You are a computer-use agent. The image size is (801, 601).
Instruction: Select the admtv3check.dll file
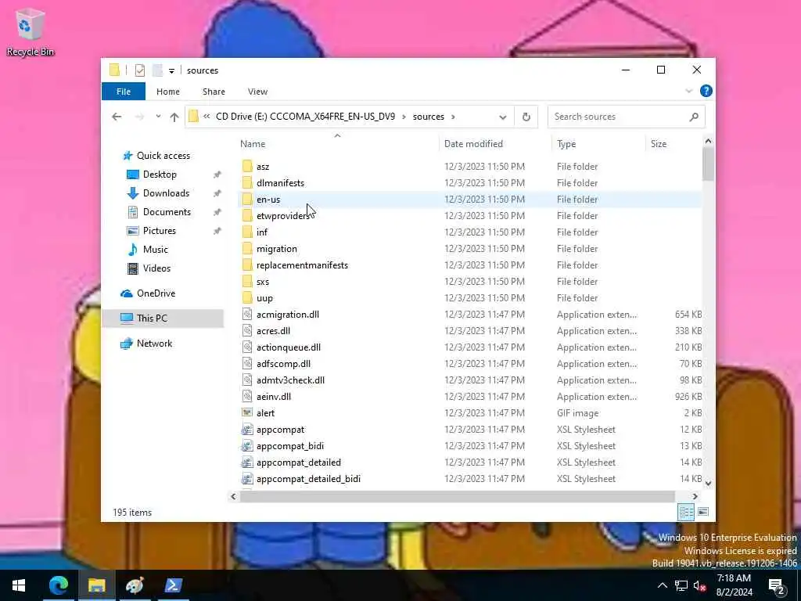point(290,380)
